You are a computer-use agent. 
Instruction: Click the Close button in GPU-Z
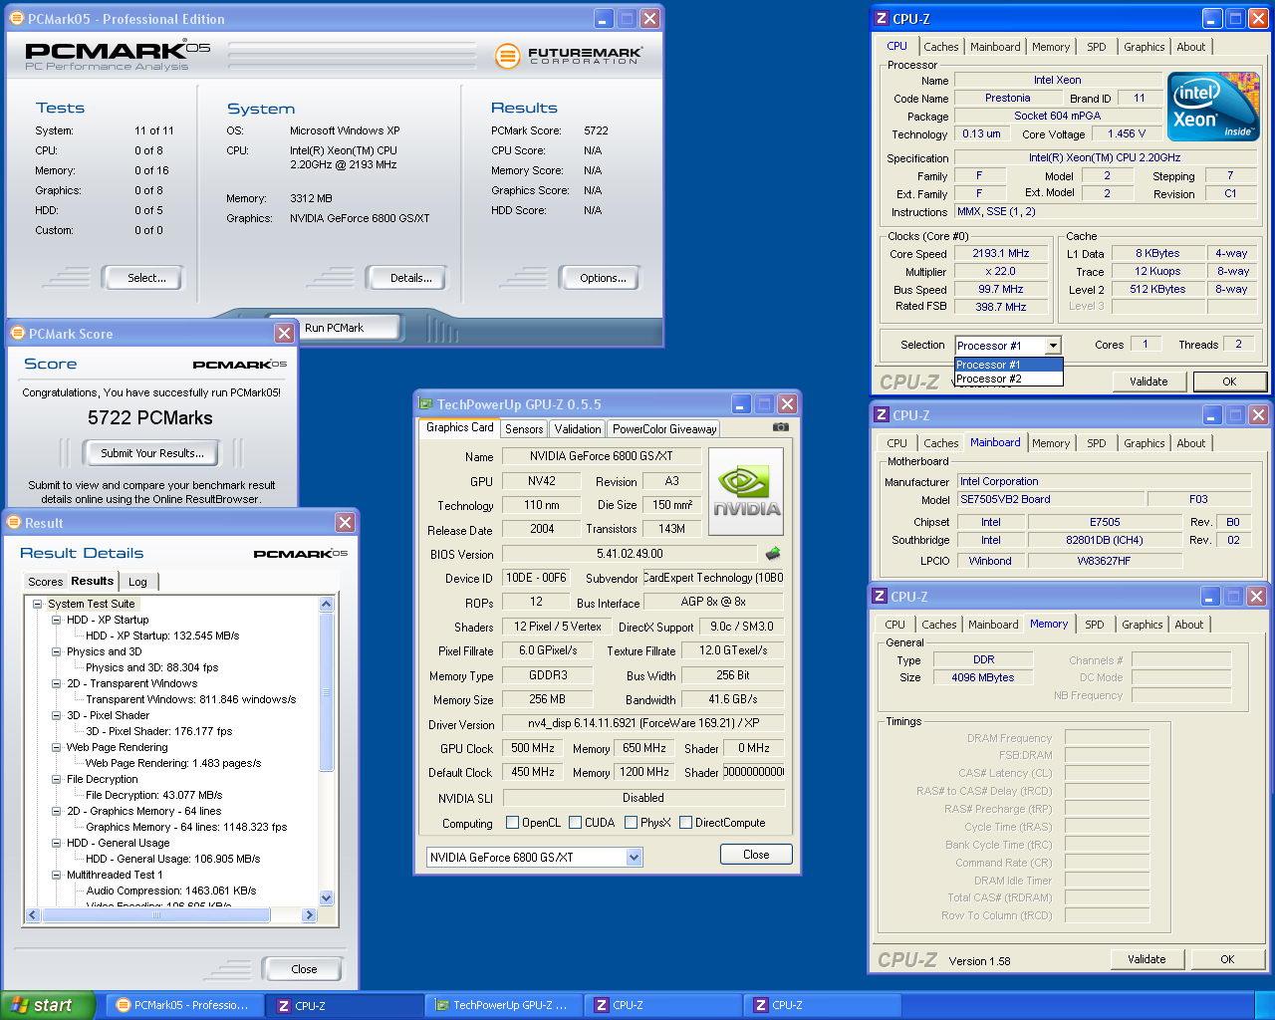(756, 855)
